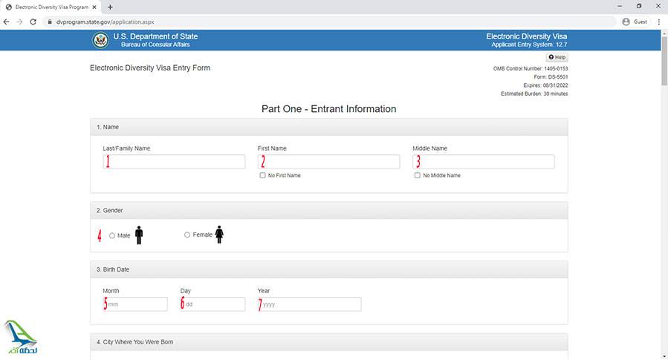This screenshot has width=668, height=360.
Task: Click the U.S. Department of State seal
Action: click(100, 40)
